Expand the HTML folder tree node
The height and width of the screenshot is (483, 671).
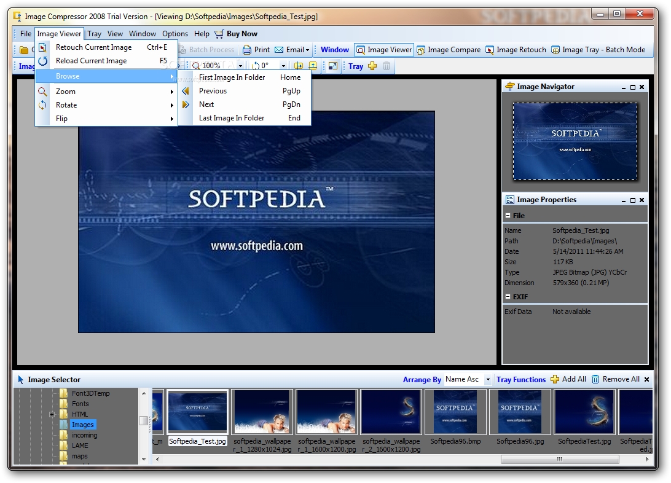pos(52,414)
